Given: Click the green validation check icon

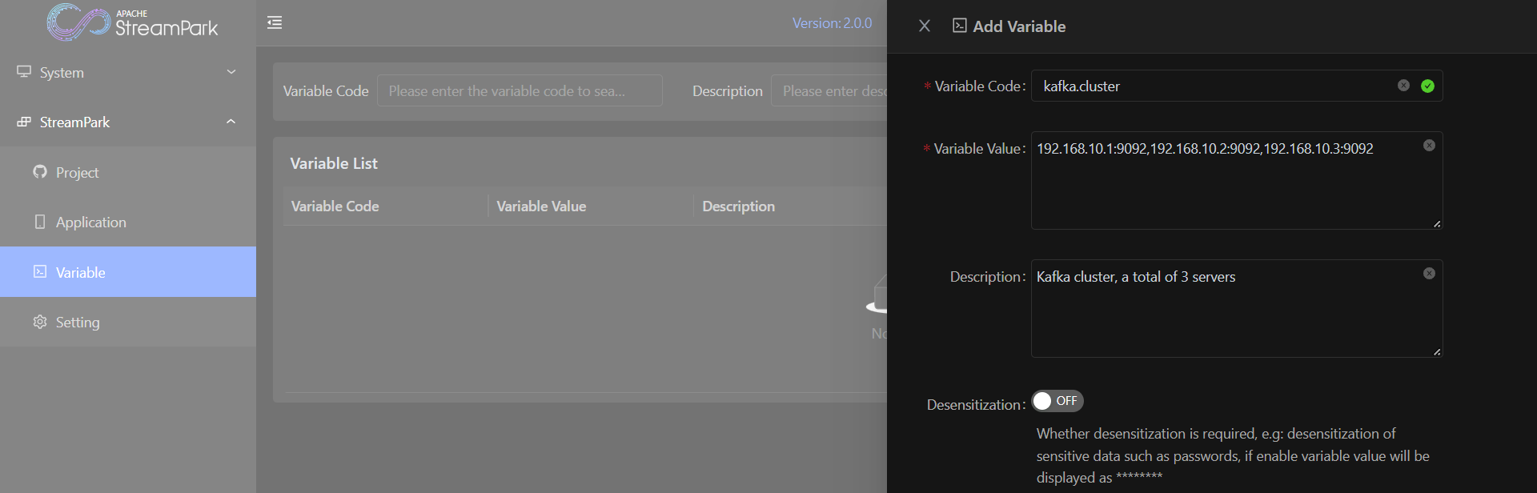Looking at the screenshot, I should coord(1427,86).
